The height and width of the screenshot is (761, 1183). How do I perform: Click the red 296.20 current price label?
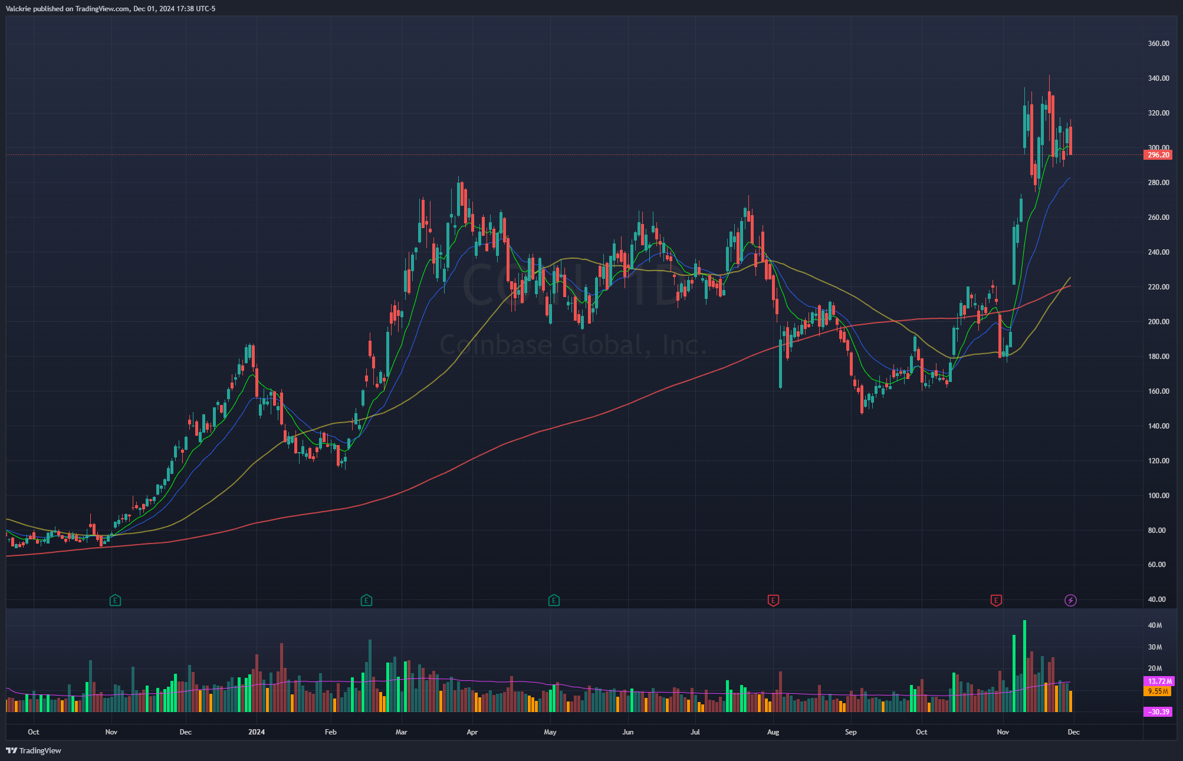[1158, 155]
